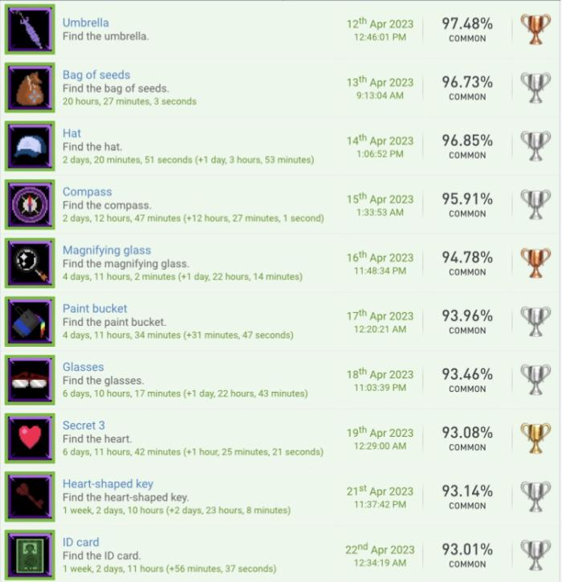Open the Secret 3 trophy link
Viewport: 562px width, 582px height.
pos(83,425)
